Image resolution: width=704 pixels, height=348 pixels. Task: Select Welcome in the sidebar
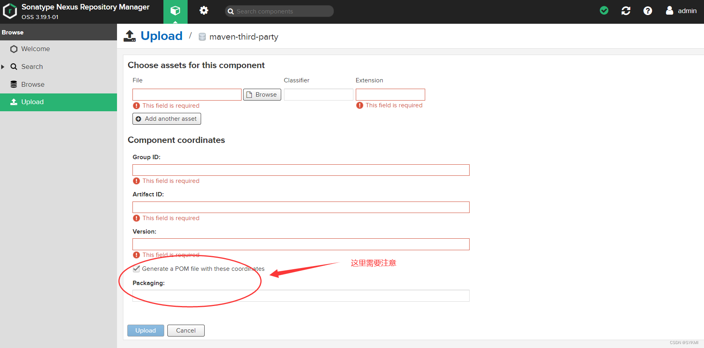(x=58, y=49)
